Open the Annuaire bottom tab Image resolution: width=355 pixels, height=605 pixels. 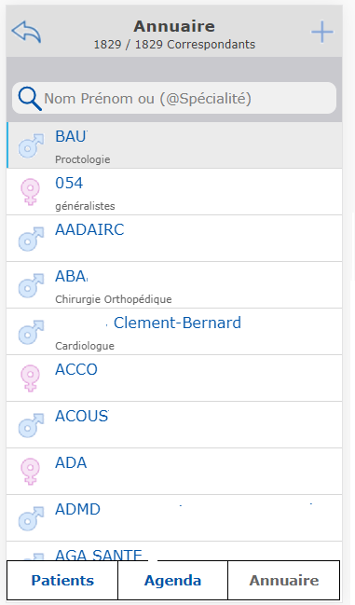click(284, 581)
